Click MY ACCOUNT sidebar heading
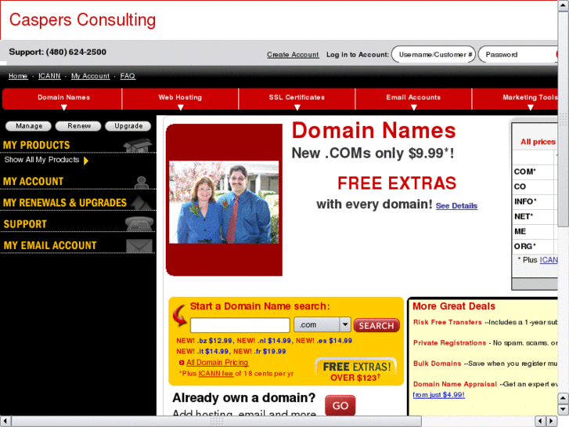Image resolution: width=569 pixels, height=427 pixels. pyautogui.click(x=33, y=181)
